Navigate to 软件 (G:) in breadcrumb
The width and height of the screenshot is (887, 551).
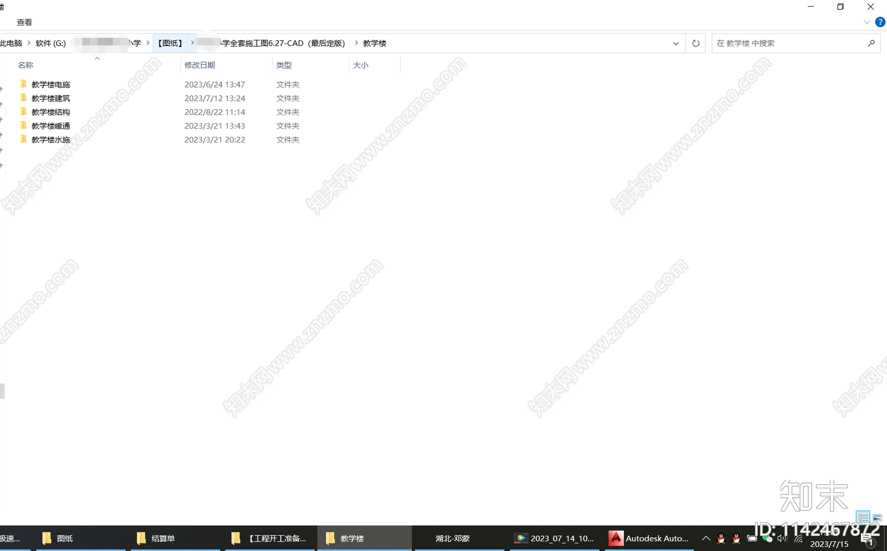[50, 43]
